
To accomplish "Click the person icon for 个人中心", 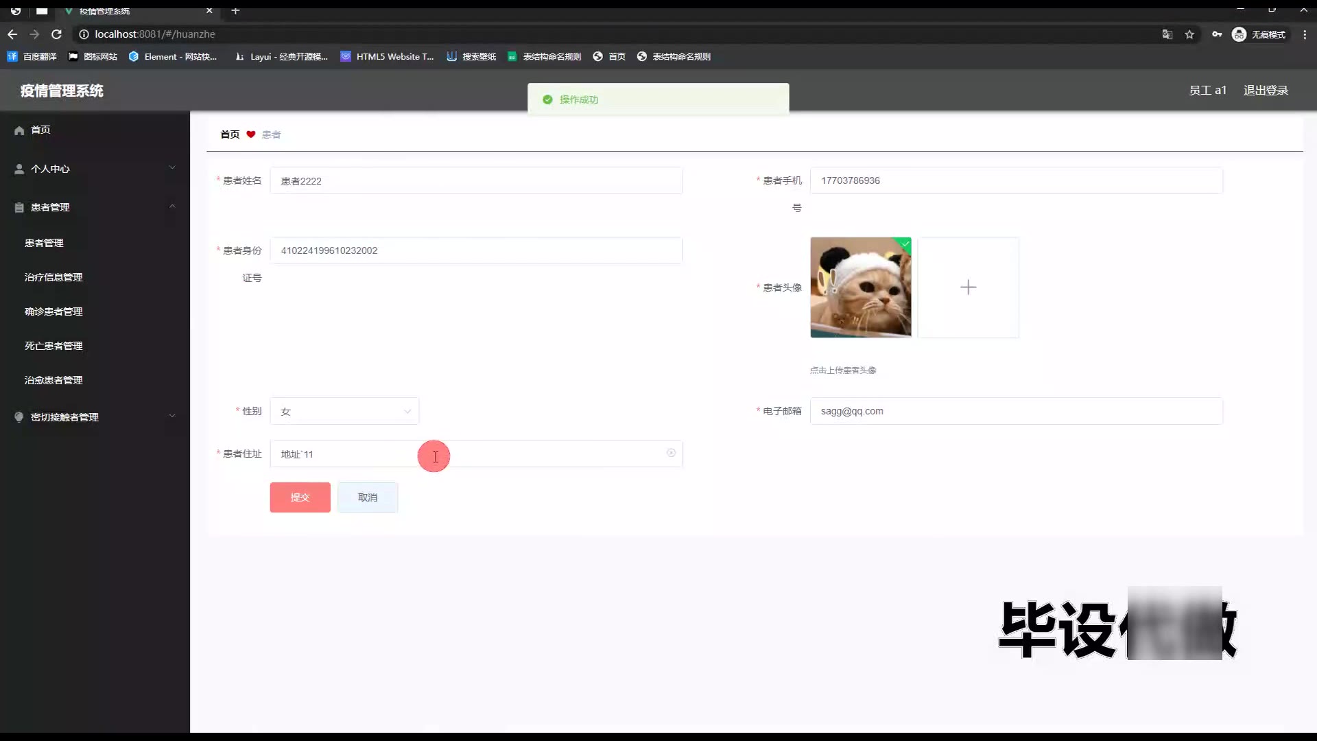I will pyautogui.click(x=19, y=169).
